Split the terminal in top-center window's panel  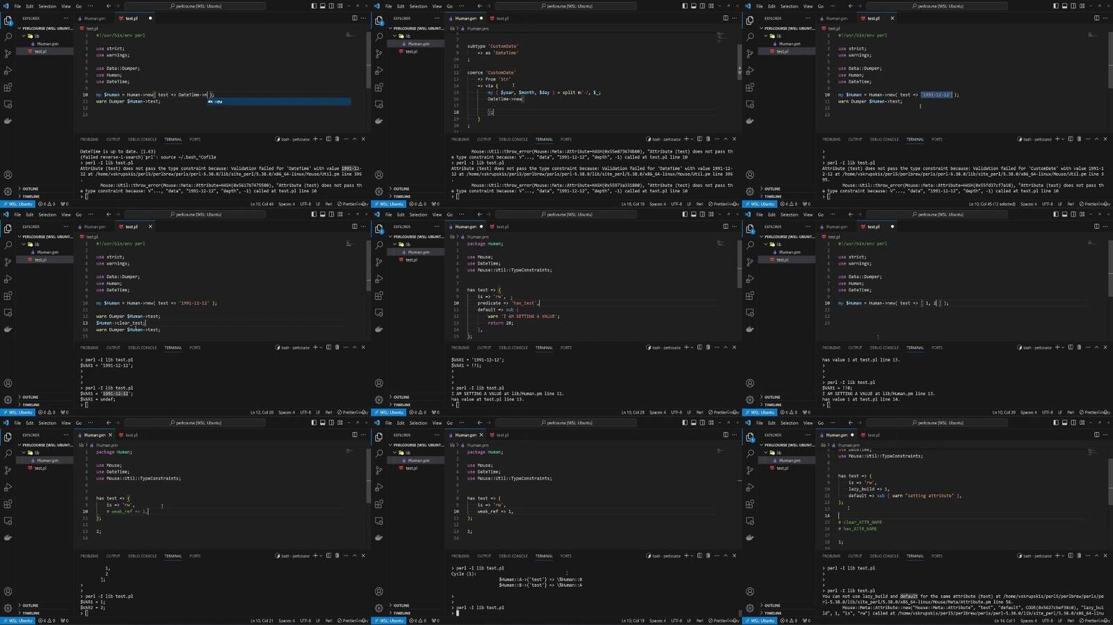(700, 139)
